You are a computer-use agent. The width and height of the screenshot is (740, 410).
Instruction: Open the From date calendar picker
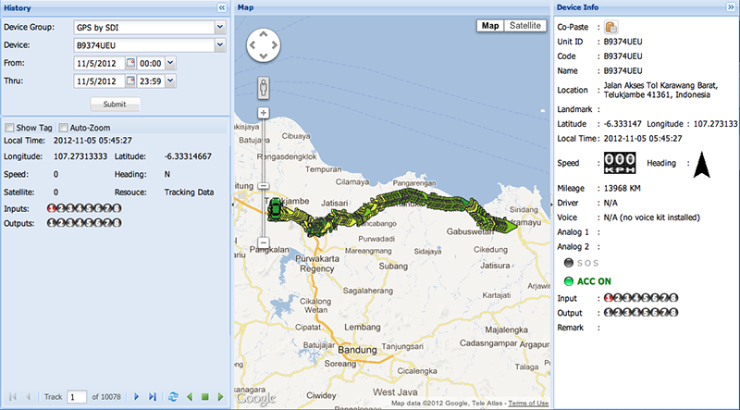click(x=129, y=63)
